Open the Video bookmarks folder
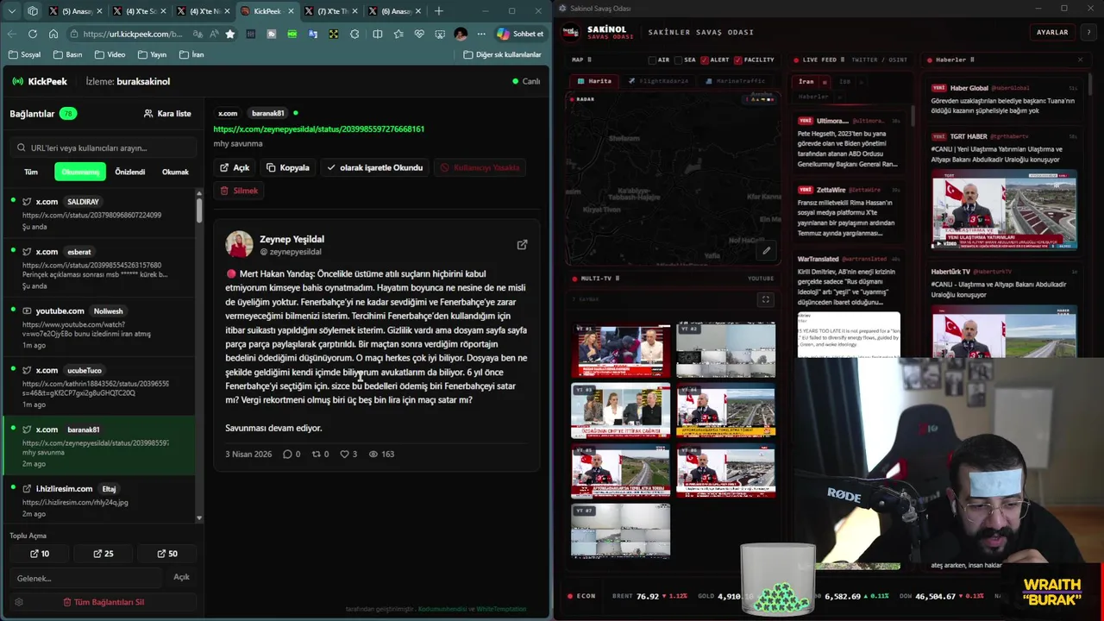This screenshot has height=621, width=1104. [110, 54]
